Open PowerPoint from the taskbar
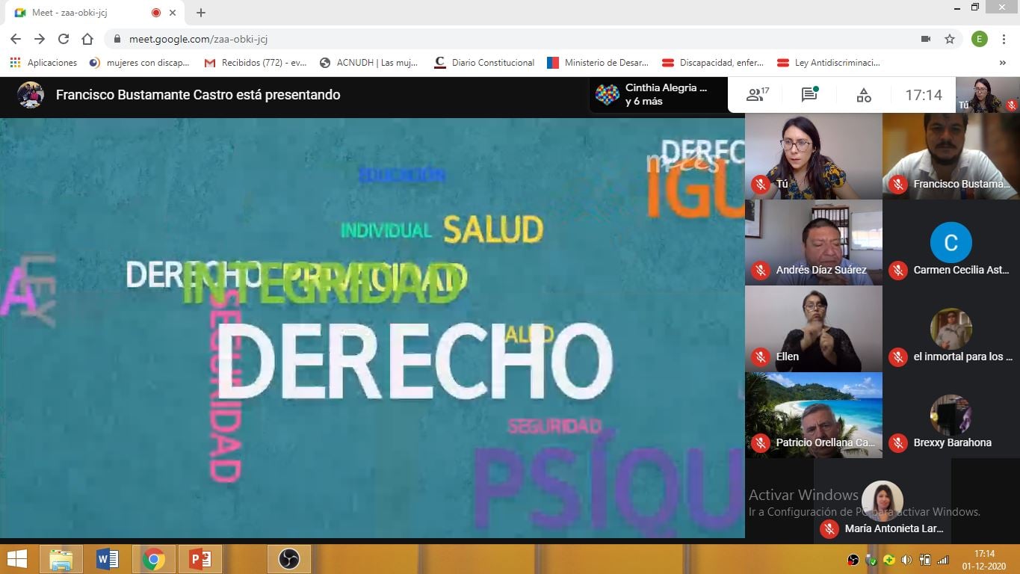The image size is (1020, 574). 200,558
